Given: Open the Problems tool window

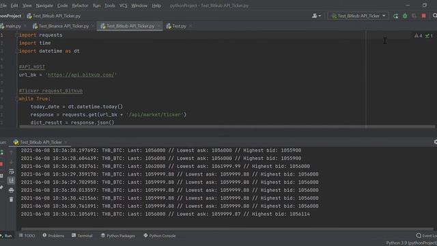Looking at the screenshot, I should (53, 236).
